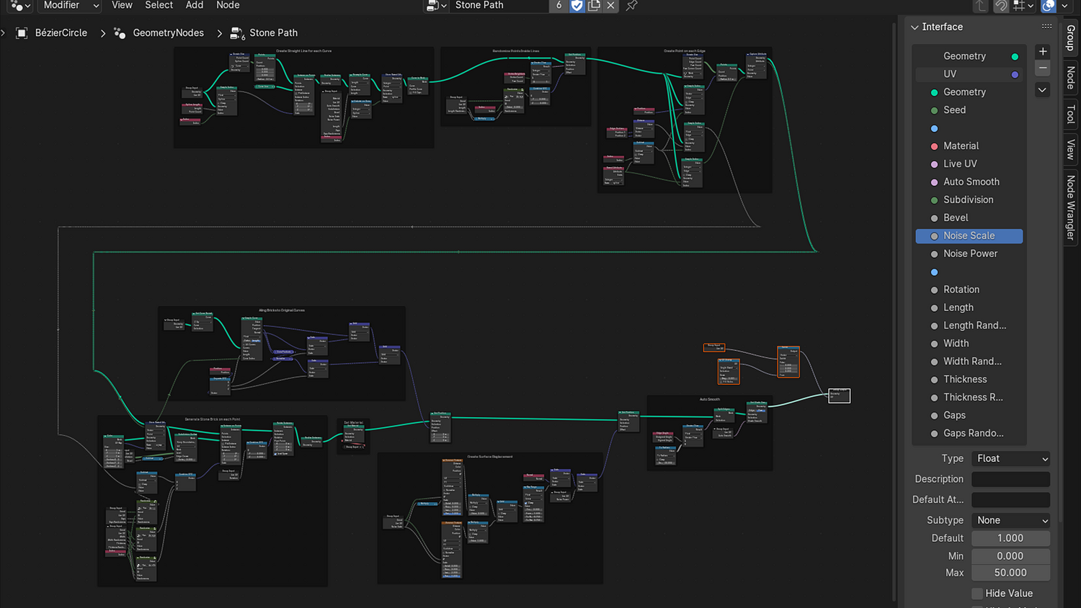Screen dimensions: 1081x608
Task: Add a new interface item with plus
Action: click(x=1043, y=52)
